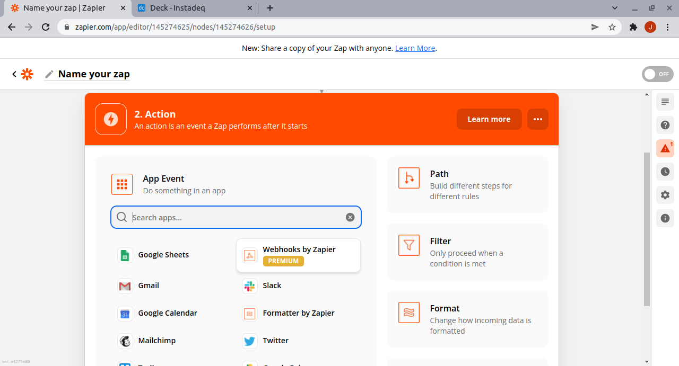Viewport: 679px width, 366px height.
Task: Choose the Mailchimp app
Action: click(147, 341)
